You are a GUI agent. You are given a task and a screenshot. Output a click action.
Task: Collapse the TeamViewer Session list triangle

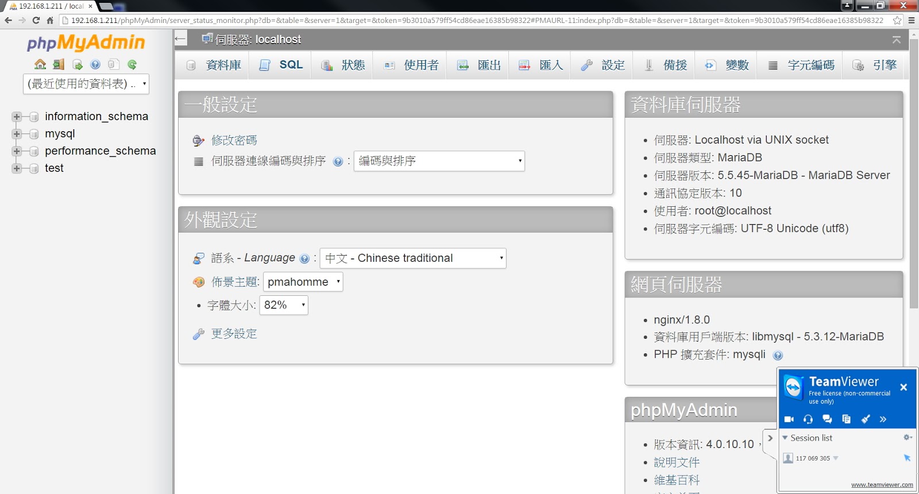click(x=785, y=438)
